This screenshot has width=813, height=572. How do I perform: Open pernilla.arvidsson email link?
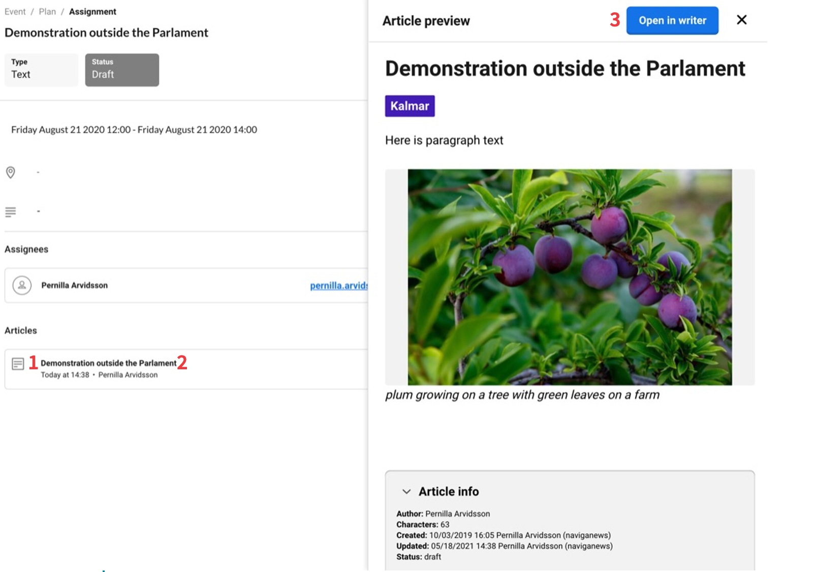pyautogui.click(x=338, y=285)
